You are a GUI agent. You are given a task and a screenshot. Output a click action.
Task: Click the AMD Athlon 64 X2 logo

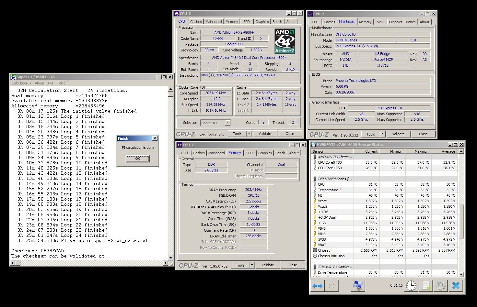click(285, 41)
